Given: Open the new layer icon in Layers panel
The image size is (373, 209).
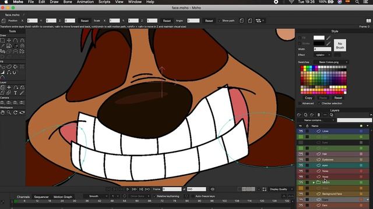Looking at the screenshot, I should (x=299, y=115).
